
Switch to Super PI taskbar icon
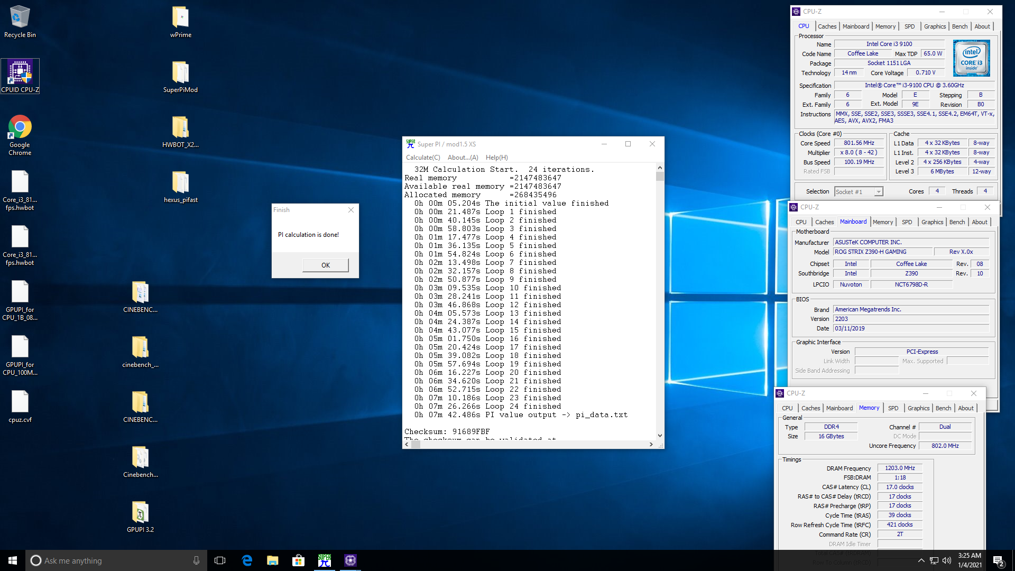point(325,560)
